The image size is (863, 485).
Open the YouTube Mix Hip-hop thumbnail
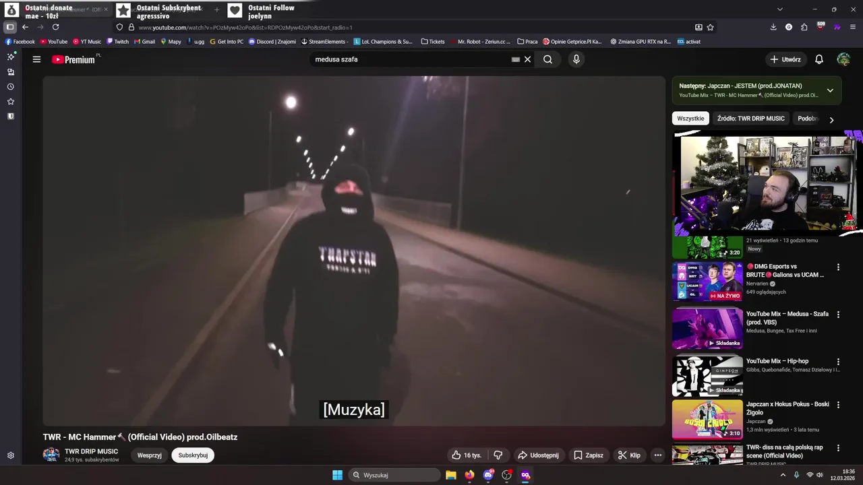click(x=707, y=376)
